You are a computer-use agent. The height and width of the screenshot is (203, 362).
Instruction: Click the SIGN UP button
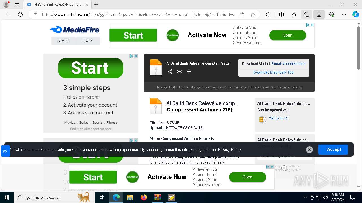(x=63, y=41)
